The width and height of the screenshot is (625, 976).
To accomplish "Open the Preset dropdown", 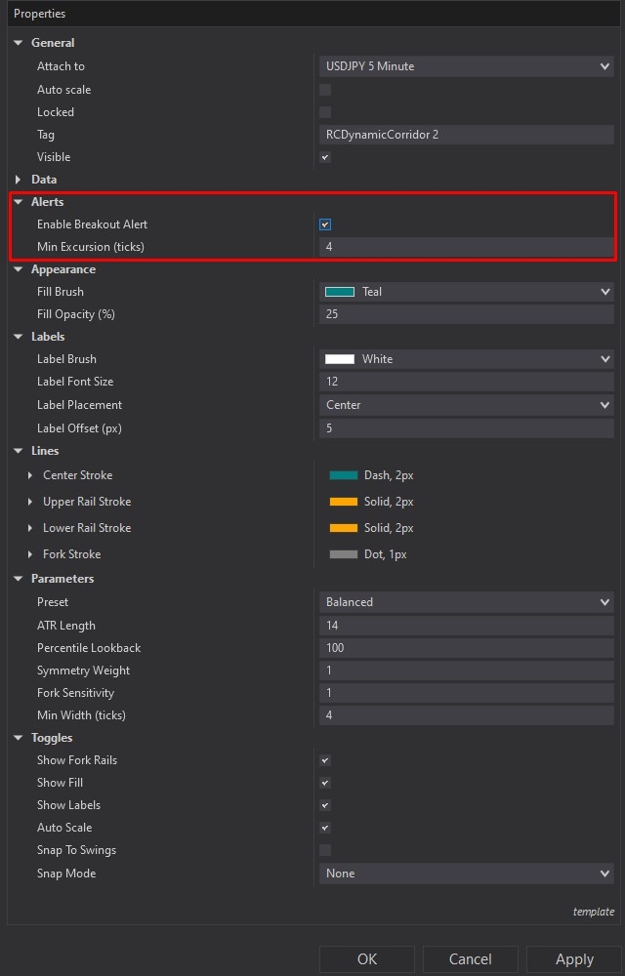I will (466, 601).
